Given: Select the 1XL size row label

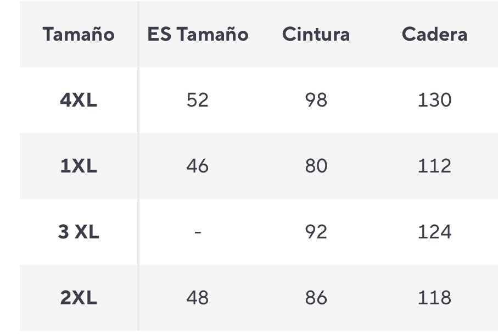Looking at the screenshot, I should click(x=79, y=166).
